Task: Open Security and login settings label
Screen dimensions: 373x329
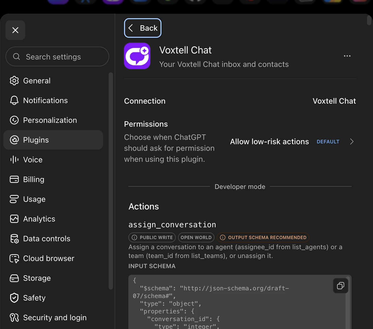Action: (55, 317)
